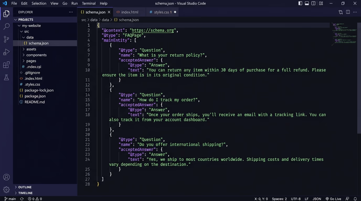The width and height of the screenshot is (361, 201).
Task: Open the Search view in activity bar
Action: click(x=6, y=26)
